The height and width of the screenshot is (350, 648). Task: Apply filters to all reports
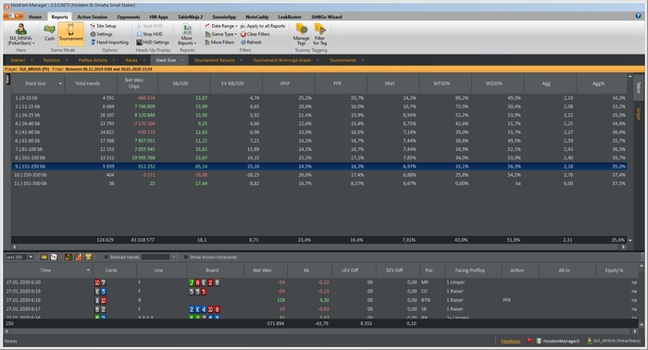tap(263, 26)
